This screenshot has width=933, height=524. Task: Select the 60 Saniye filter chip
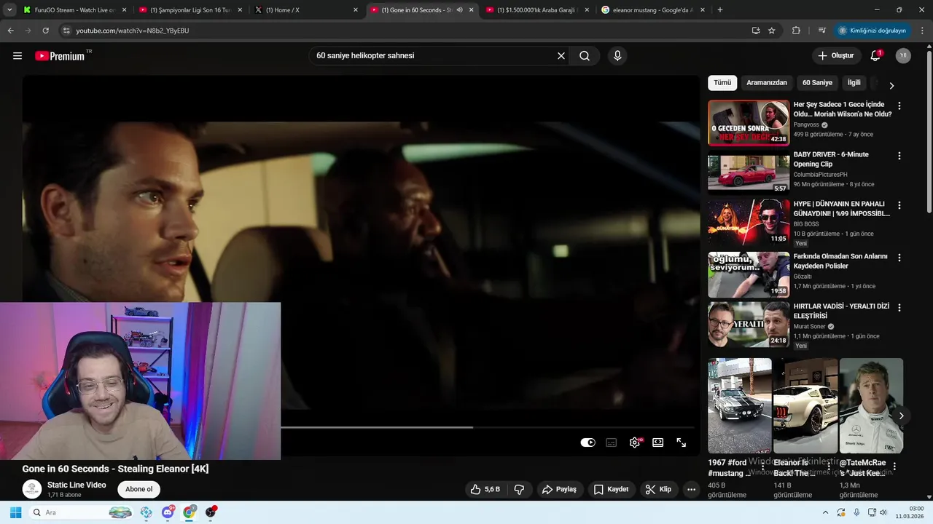[817, 83]
